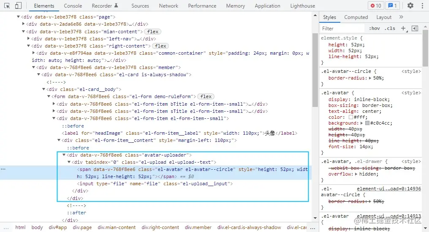Open the DevTools three-dot menu

422,6
